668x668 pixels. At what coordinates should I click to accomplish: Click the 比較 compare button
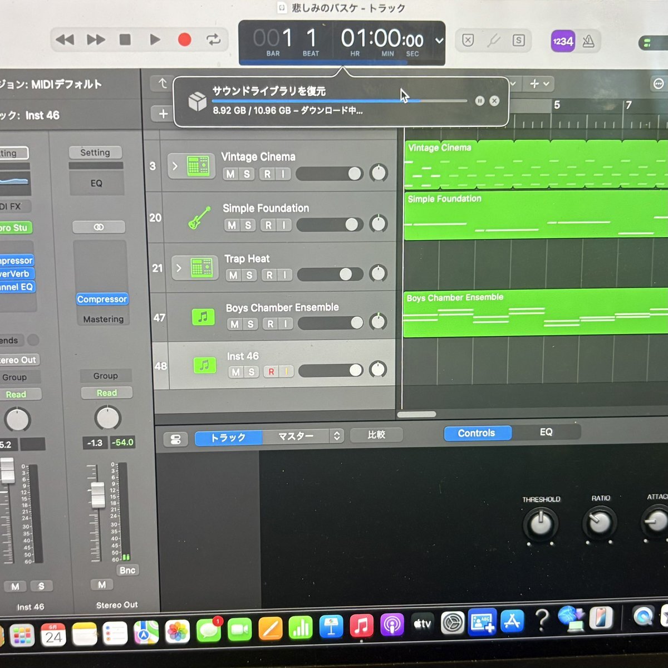[377, 435]
